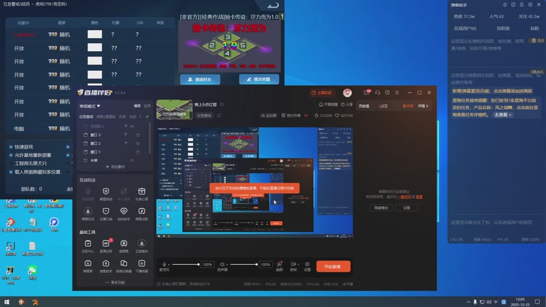Image resolution: width=546 pixels, height=307 pixels.
Task: Open the headset customer service icon
Action: [x=377, y=93]
